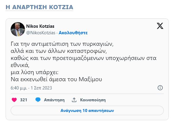This screenshot has height=127, width=178.
Task: Like the tweet with the heart icon
Action: coord(14,100)
